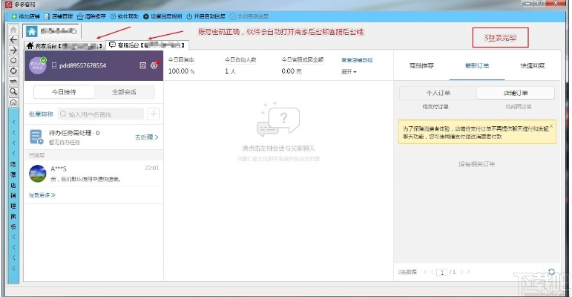Click the plus button beside the username search
Image resolution: width=572 pixels, height=297 pixels.
(x=154, y=114)
